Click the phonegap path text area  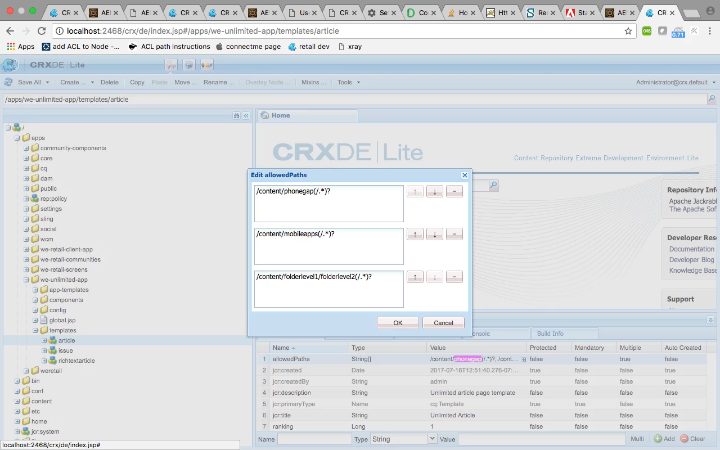click(329, 204)
